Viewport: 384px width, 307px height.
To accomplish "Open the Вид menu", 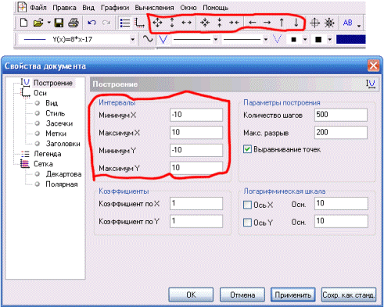I will [88, 8].
